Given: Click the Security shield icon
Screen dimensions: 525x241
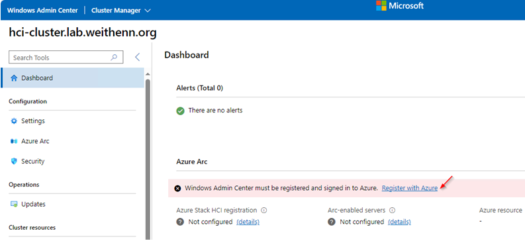Looking at the screenshot, I should click(14, 162).
